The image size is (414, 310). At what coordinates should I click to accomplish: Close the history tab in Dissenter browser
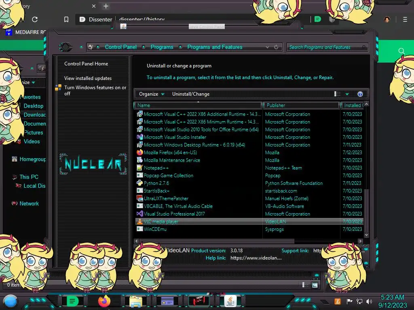[x=93, y=6]
